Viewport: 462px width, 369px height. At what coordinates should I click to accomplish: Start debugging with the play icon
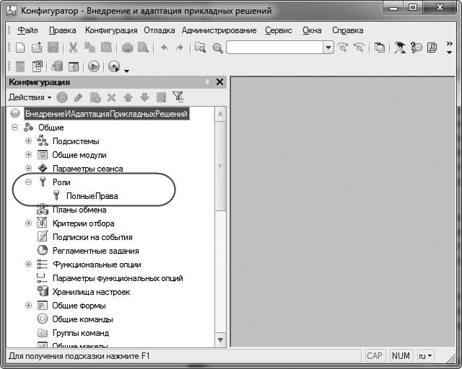(94, 66)
